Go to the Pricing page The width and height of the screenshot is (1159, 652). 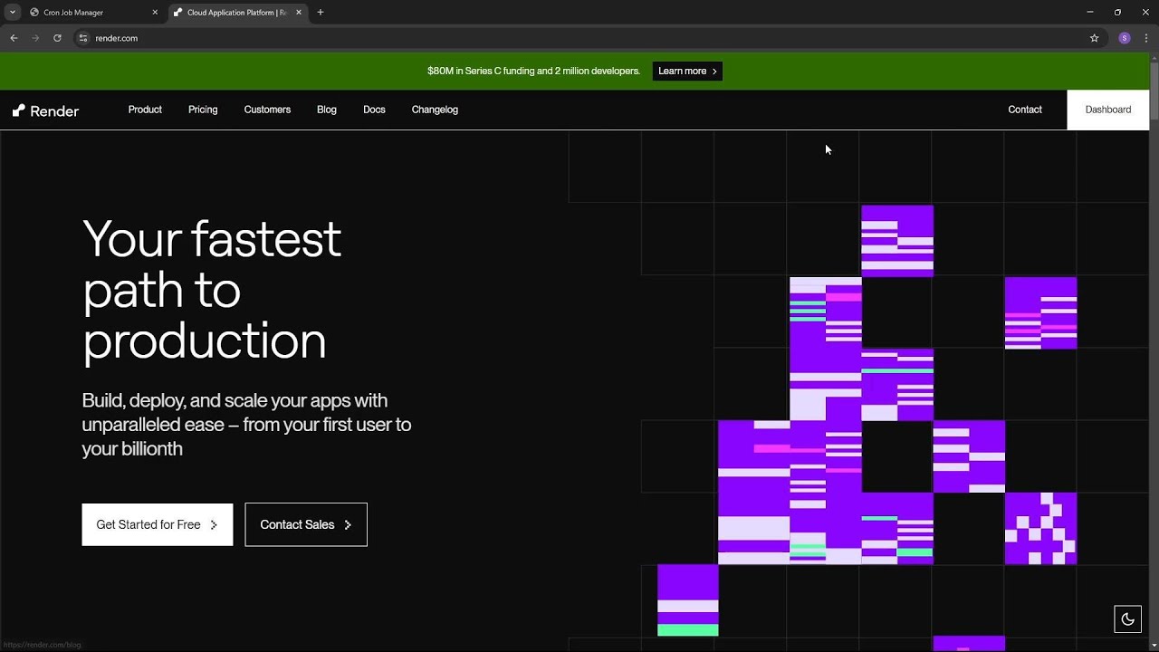[x=203, y=110]
